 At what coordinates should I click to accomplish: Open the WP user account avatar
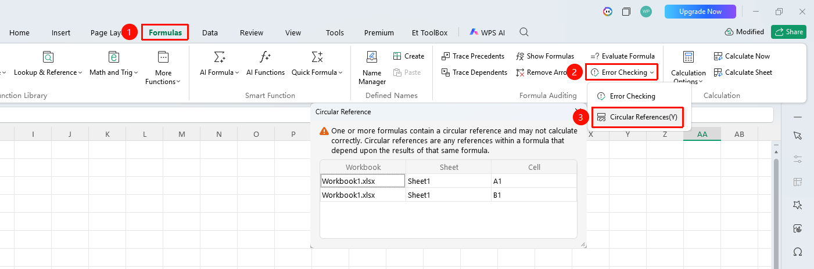[646, 12]
